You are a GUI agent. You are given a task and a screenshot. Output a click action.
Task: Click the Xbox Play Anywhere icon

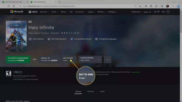click(x=49, y=39)
